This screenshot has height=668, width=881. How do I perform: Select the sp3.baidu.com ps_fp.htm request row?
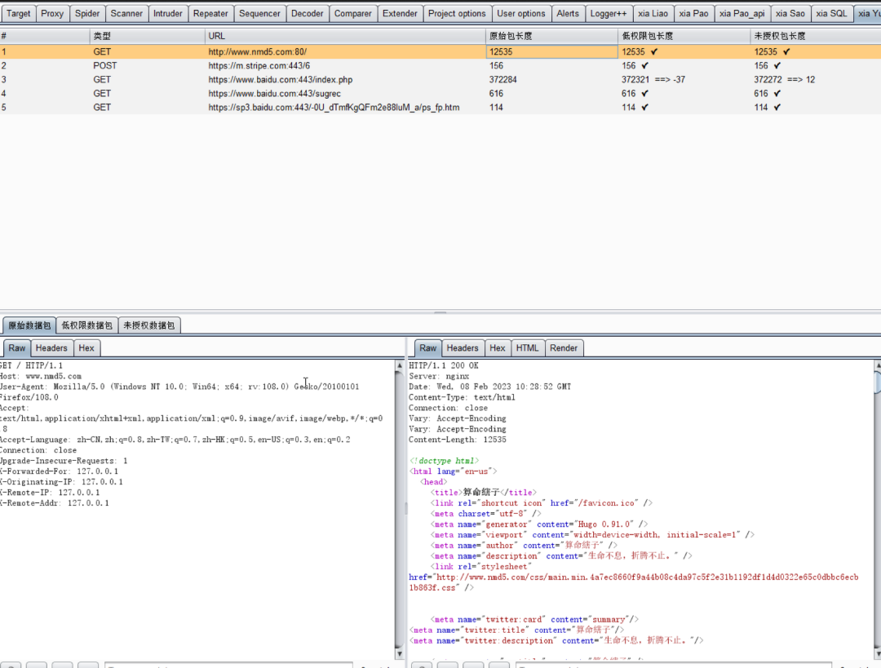pos(440,108)
